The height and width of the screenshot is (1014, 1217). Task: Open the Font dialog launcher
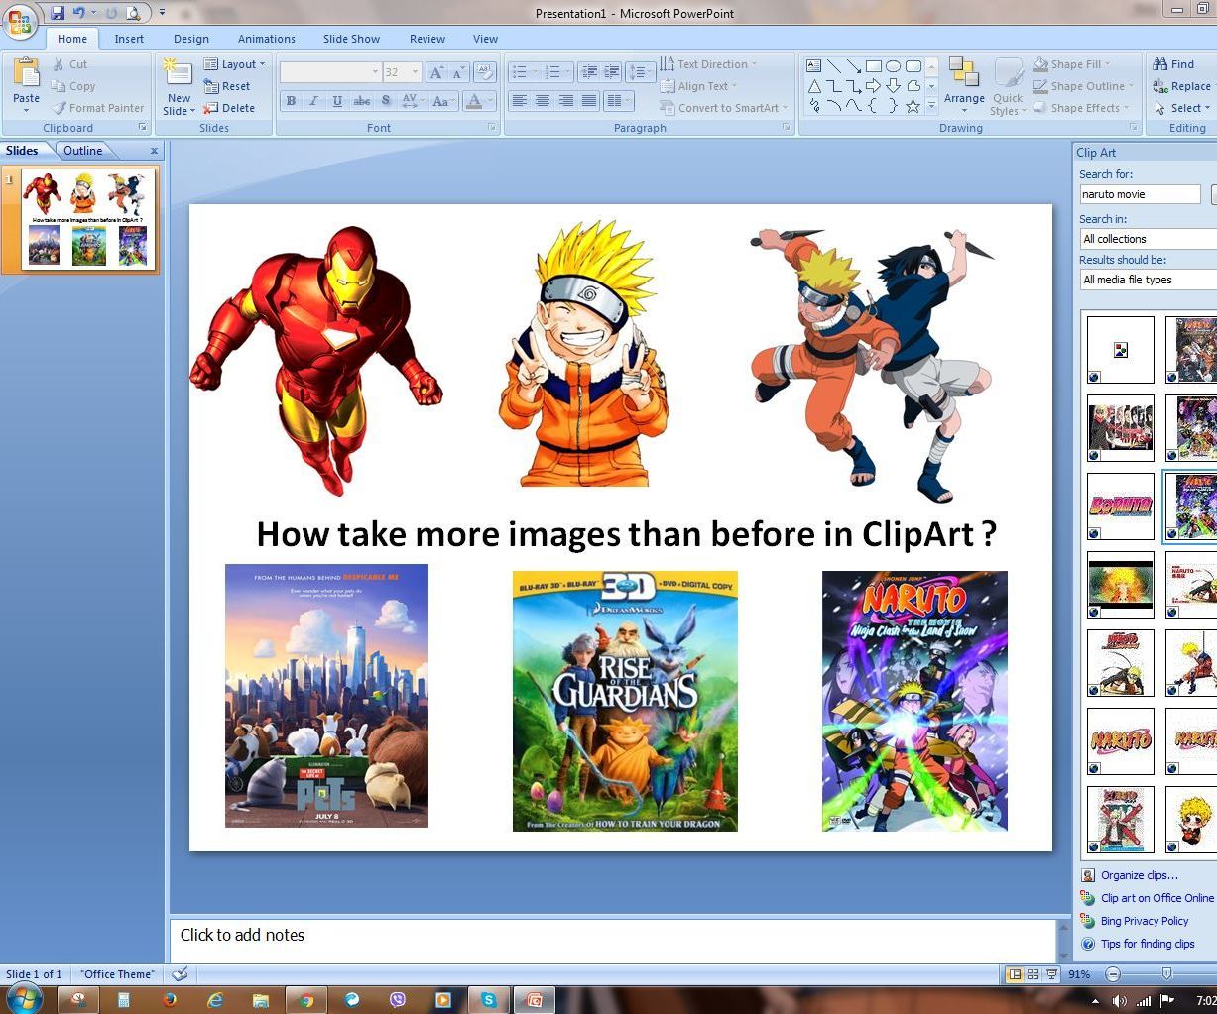(x=492, y=128)
